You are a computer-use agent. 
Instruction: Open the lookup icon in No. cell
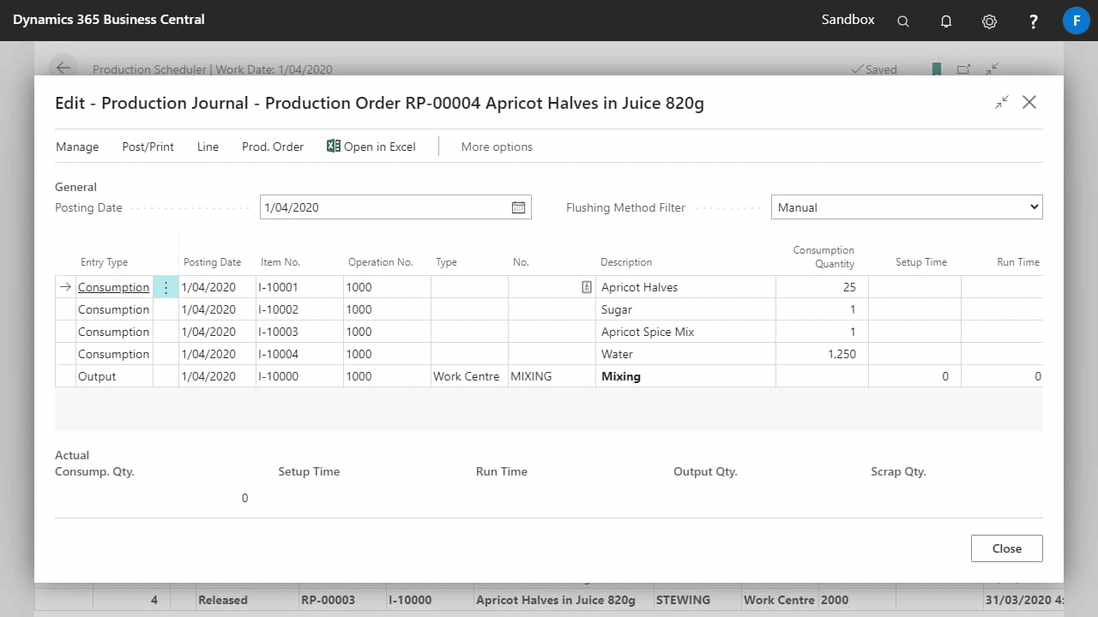coord(587,287)
